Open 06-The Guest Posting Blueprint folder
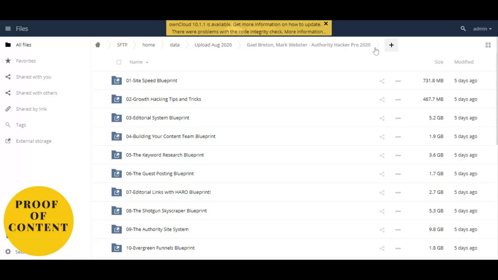This screenshot has height=280, width=498. [x=160, y=173]
